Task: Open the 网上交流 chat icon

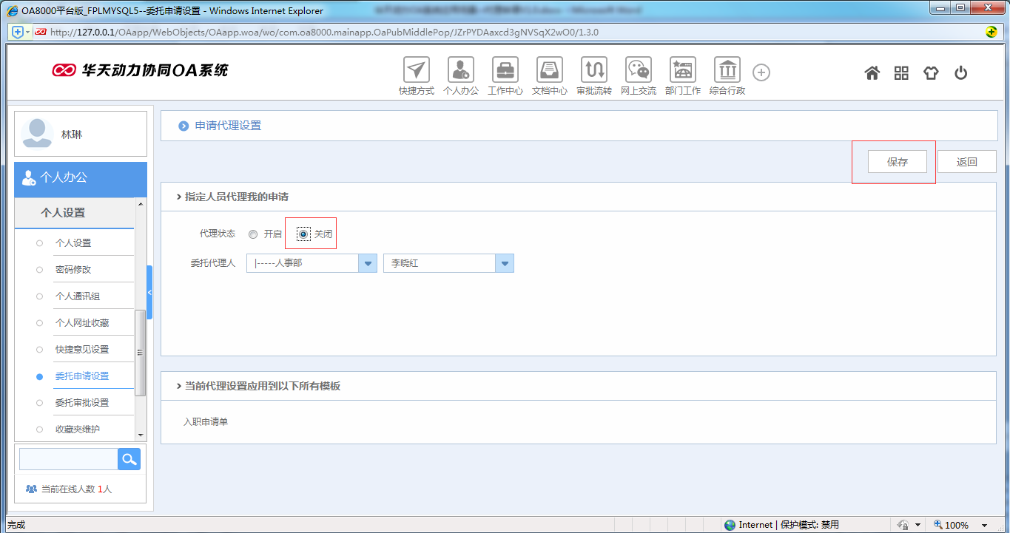Action: coord(639,70)
